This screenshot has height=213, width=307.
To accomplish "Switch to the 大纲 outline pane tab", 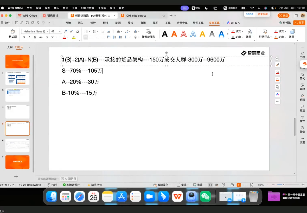I will coord(10,47).
